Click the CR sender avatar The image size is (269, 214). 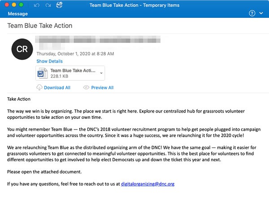(x=22, y=50)
